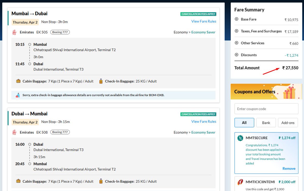Viewport: 304px width, 191px height.
Task: Click the ₹ 1,274 off label on MMTSECURE
Action: click(287, 138)
